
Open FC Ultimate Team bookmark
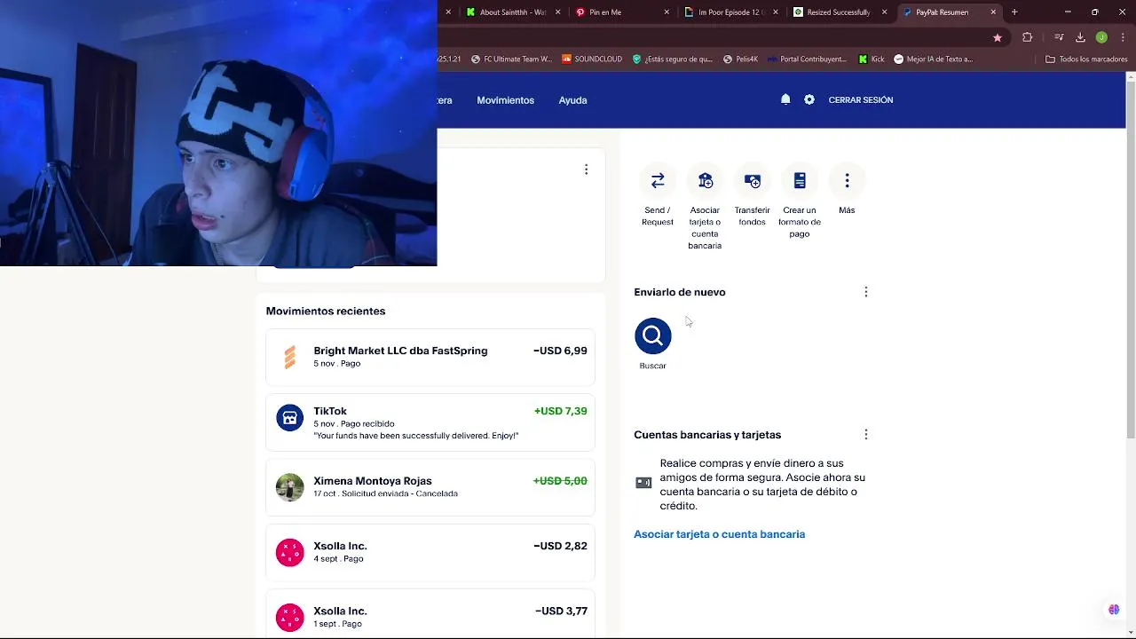coord(510,59)
